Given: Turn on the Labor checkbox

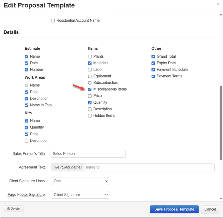Looking at the screenshot, I should pos(90,70).
